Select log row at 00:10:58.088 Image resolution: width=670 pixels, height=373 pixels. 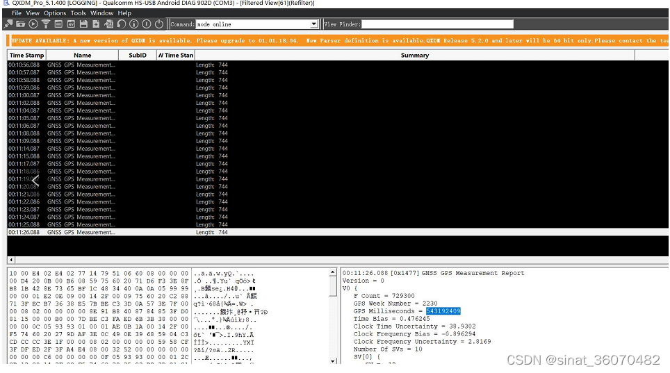point(338,81)
